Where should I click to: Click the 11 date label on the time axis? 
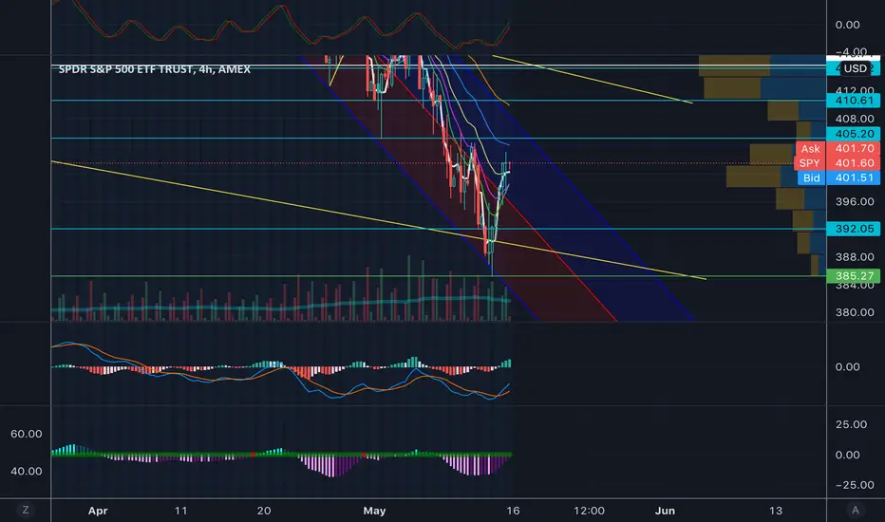180,511
